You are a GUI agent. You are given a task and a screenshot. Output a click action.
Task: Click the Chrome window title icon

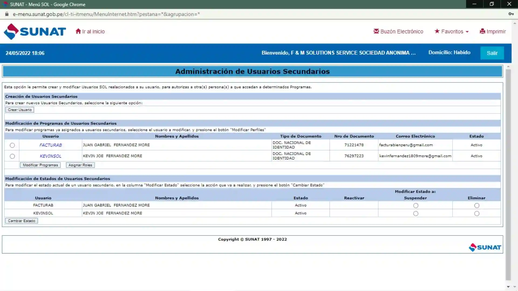(x=5, y=4)
